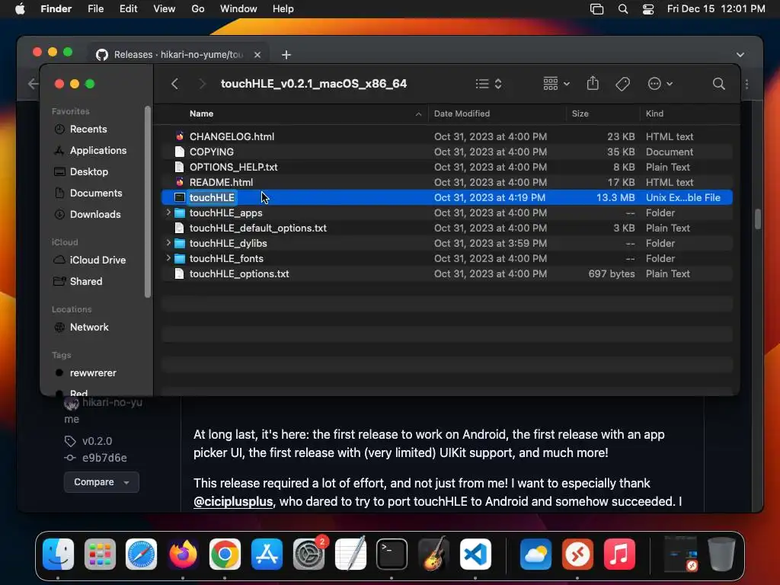Viewport: 780px width, 585px height.
Task: Select touchHLE_default_options.txt file
Action: (x=446, y=228)
